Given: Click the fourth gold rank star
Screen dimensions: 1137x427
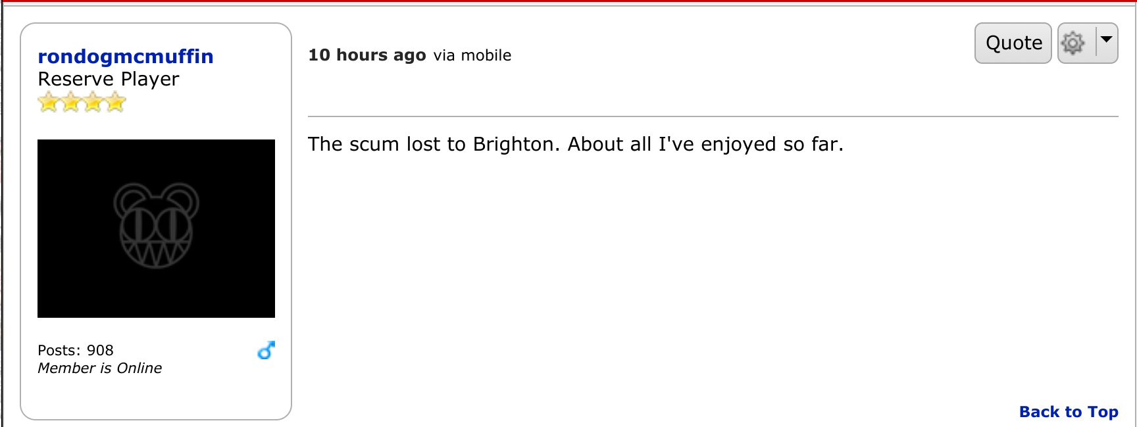Looking at the screenshot, I should tap(115, 102).
